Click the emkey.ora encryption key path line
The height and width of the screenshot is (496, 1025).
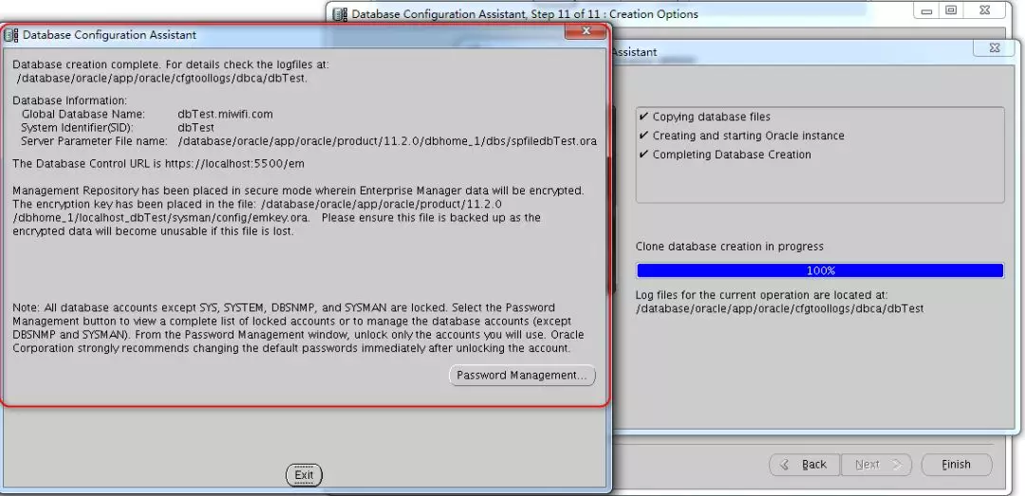point(161,217)
